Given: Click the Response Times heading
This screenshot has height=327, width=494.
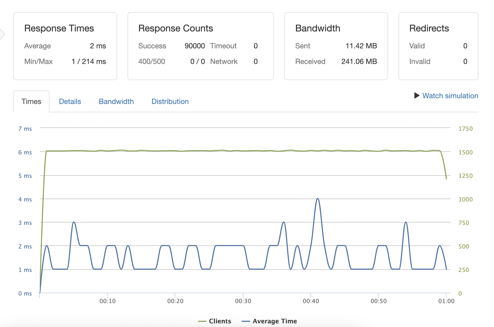Looking at the screenshot, I should pyautogui.click(x=59, y=28).
